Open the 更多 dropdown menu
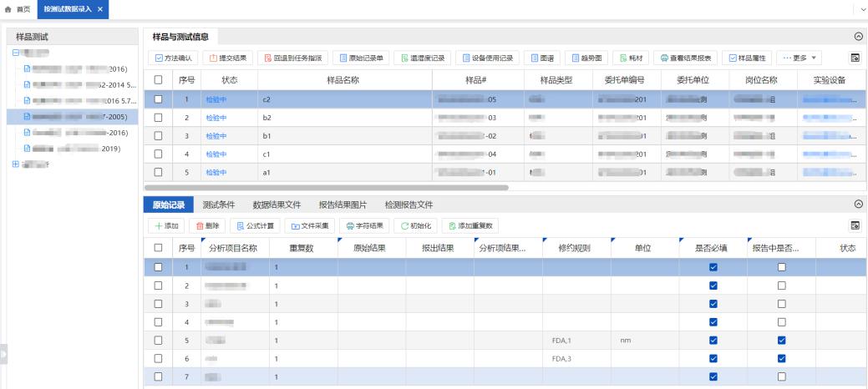The image size is (868, 389). 799,58
